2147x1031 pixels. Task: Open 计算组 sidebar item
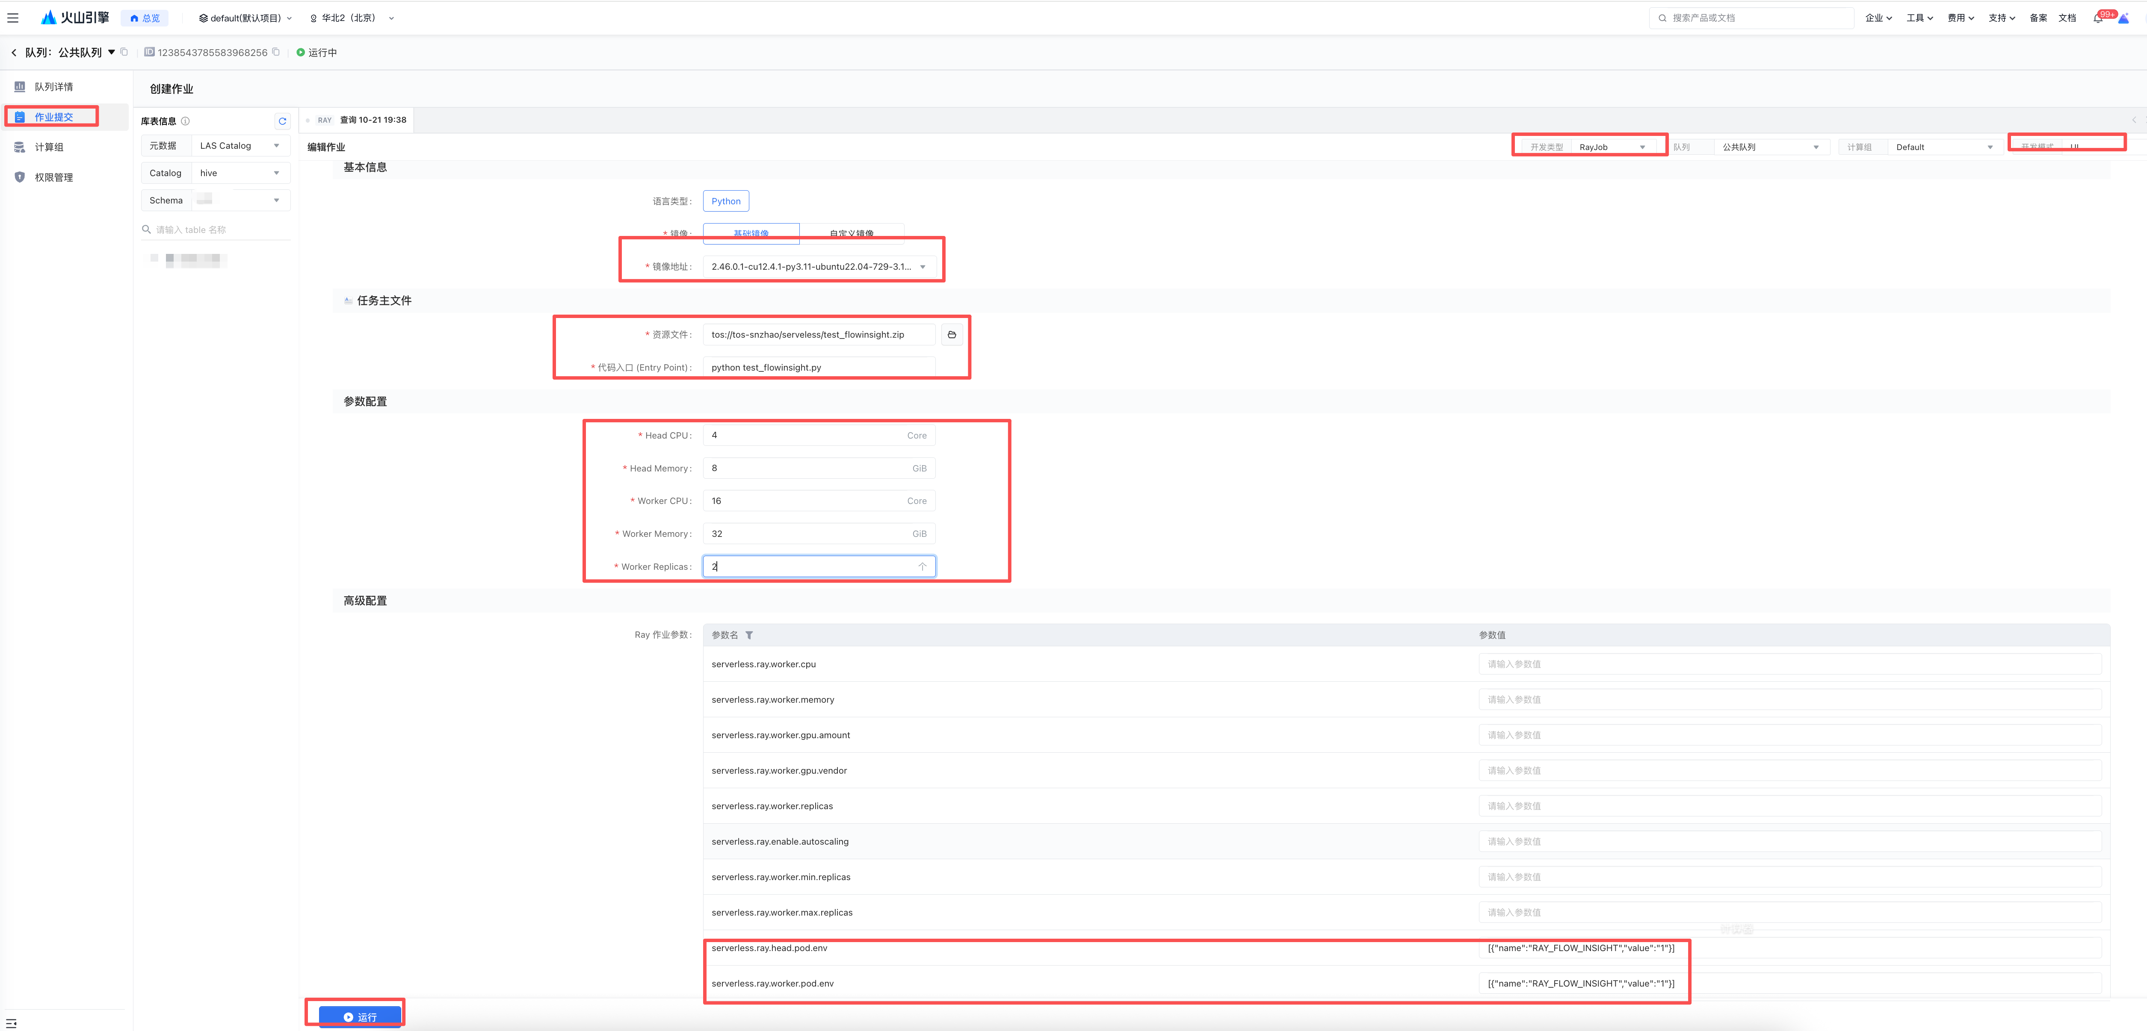[x=48, y=147]
